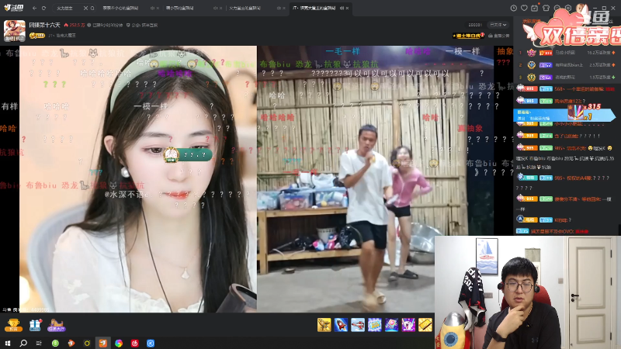Send the golden airplane gift
Viewport: 621px width, 349px height.
coord(324,325)
